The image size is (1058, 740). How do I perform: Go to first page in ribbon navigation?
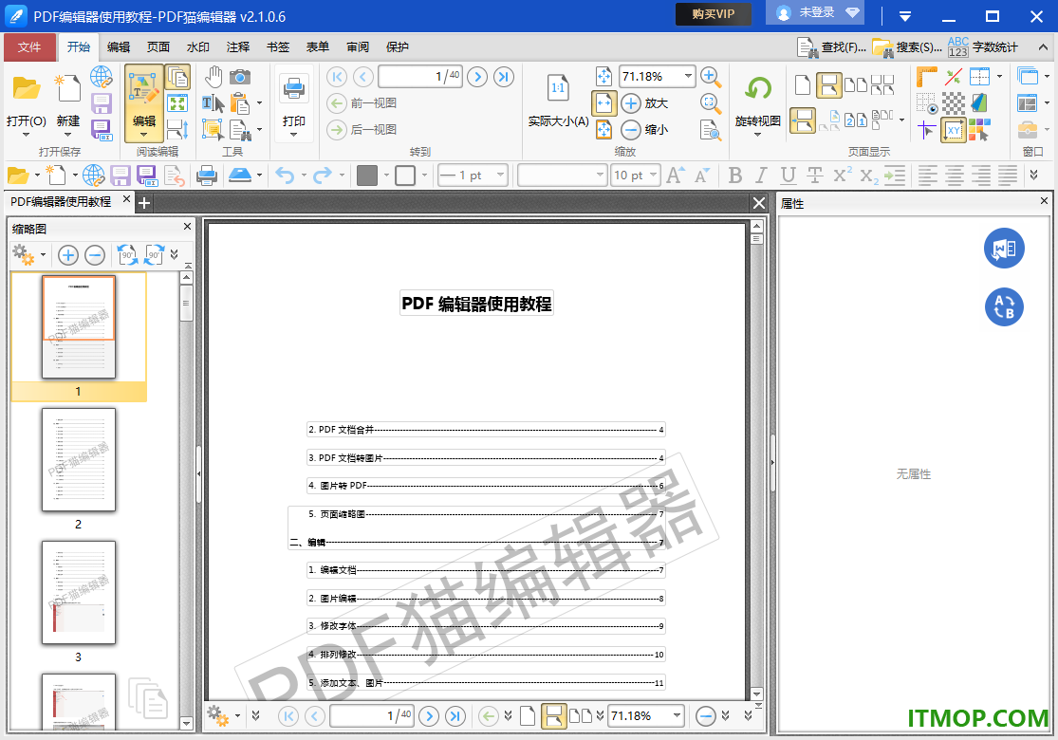click(337, 77)
